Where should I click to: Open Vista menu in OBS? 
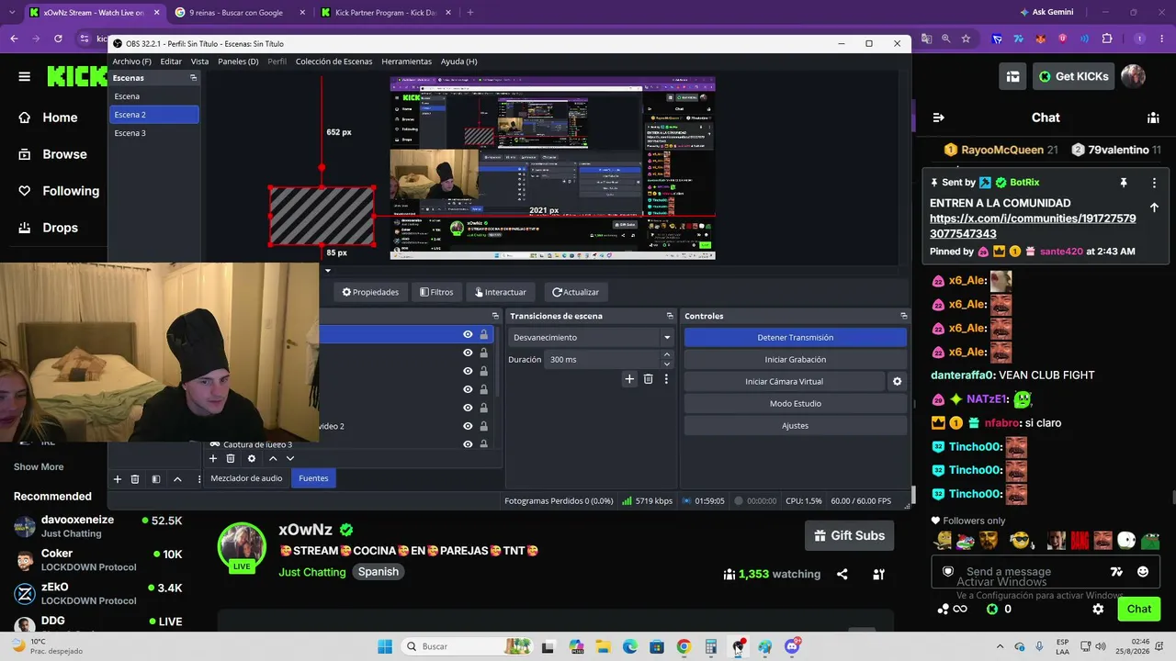pos(199,62)
